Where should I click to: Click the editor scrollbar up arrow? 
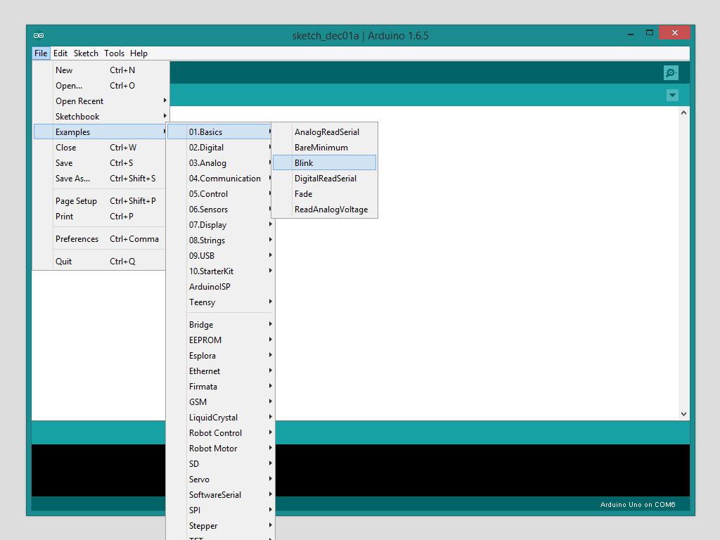click(683, 112)
